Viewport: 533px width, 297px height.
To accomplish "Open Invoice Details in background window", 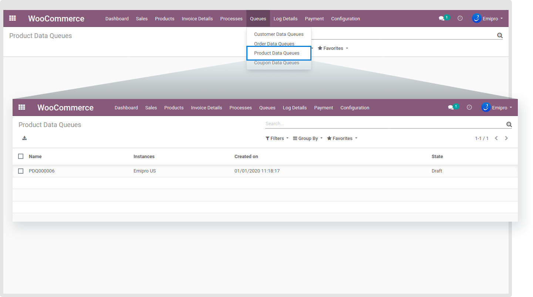I will pyautogui.click(x=197, y=19).
